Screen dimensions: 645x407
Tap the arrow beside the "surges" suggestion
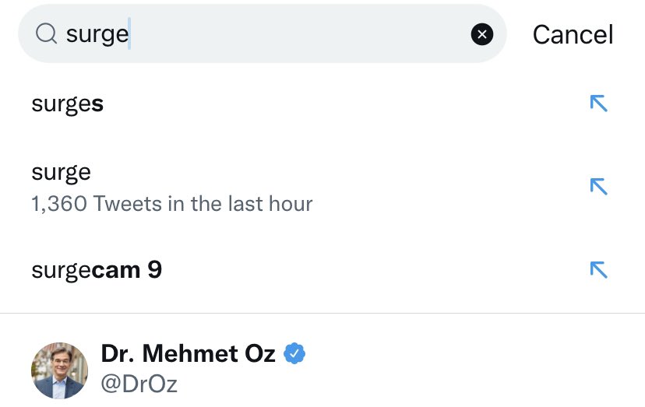(598, 104)
